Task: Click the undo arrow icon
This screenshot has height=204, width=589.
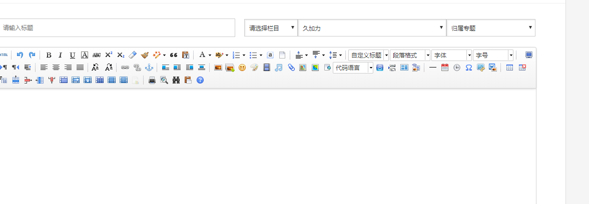Action: tap(20, 55)
